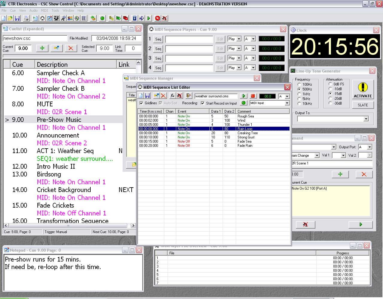Click the Seq button for player 3
The height and width of the screenshot is (299, 383).
158,58
